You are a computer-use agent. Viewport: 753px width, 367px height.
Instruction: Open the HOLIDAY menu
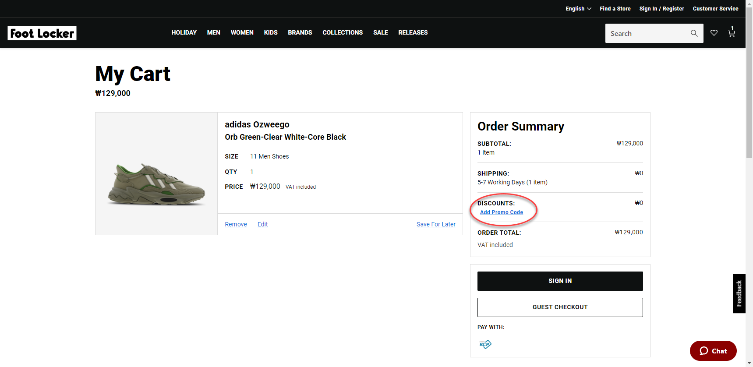coord(184,32)
